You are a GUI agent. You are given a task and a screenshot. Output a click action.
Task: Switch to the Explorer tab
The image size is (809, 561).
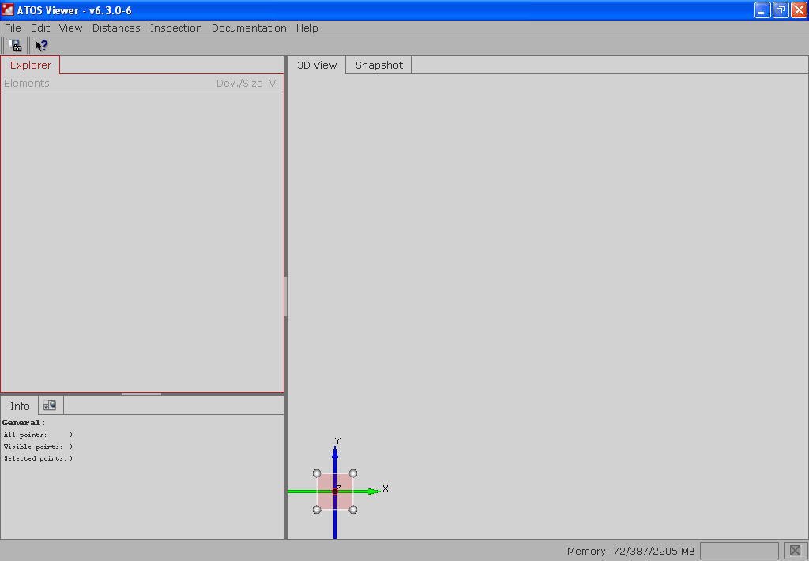(x=31, y=65)
